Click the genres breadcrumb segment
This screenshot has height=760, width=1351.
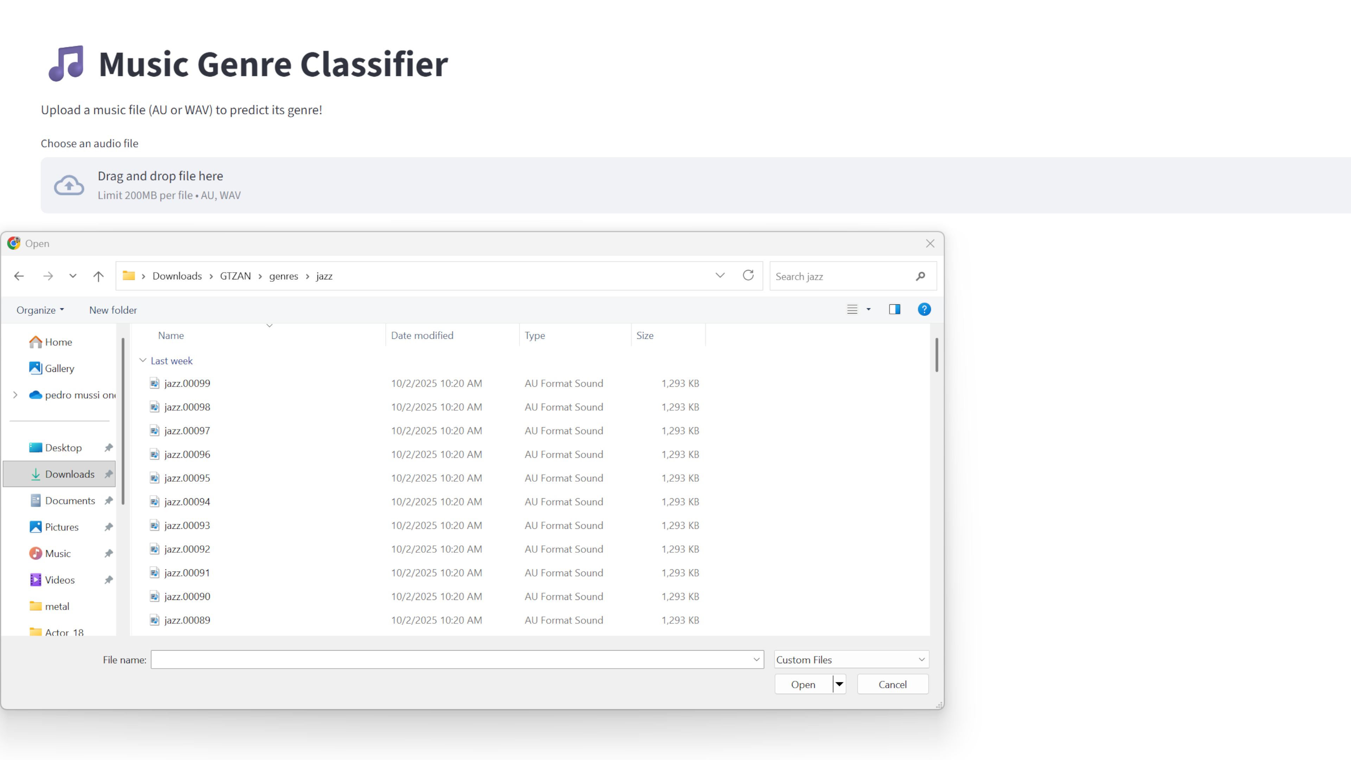pyautogui.click(x=283, y=276)
